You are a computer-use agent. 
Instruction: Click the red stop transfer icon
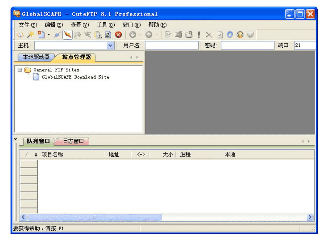pos(118,35)
